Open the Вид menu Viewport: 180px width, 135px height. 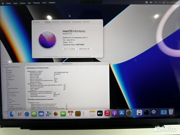pyautogui.click(x=29, y=3)
